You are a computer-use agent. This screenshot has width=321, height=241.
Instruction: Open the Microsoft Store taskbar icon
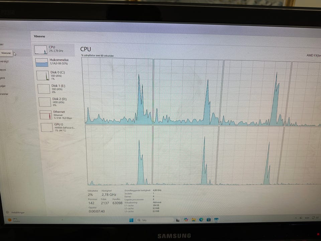tap(209, 220)
